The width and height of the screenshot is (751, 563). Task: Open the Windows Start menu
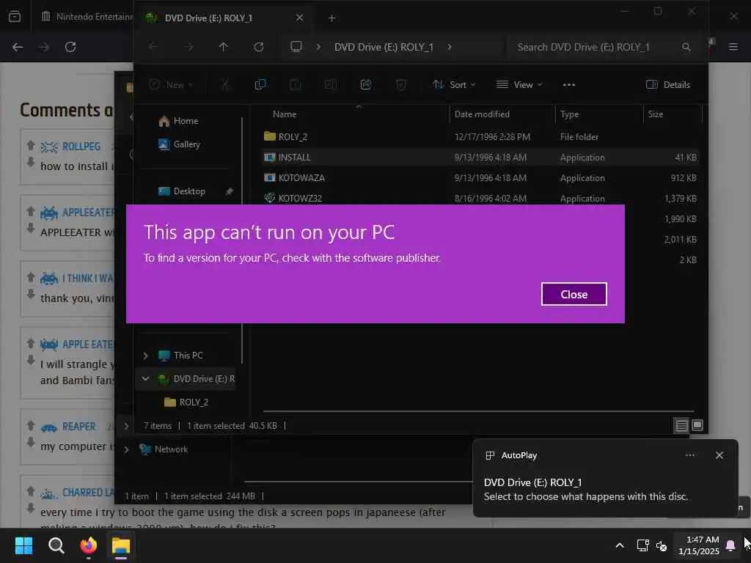tap(23, 545)
